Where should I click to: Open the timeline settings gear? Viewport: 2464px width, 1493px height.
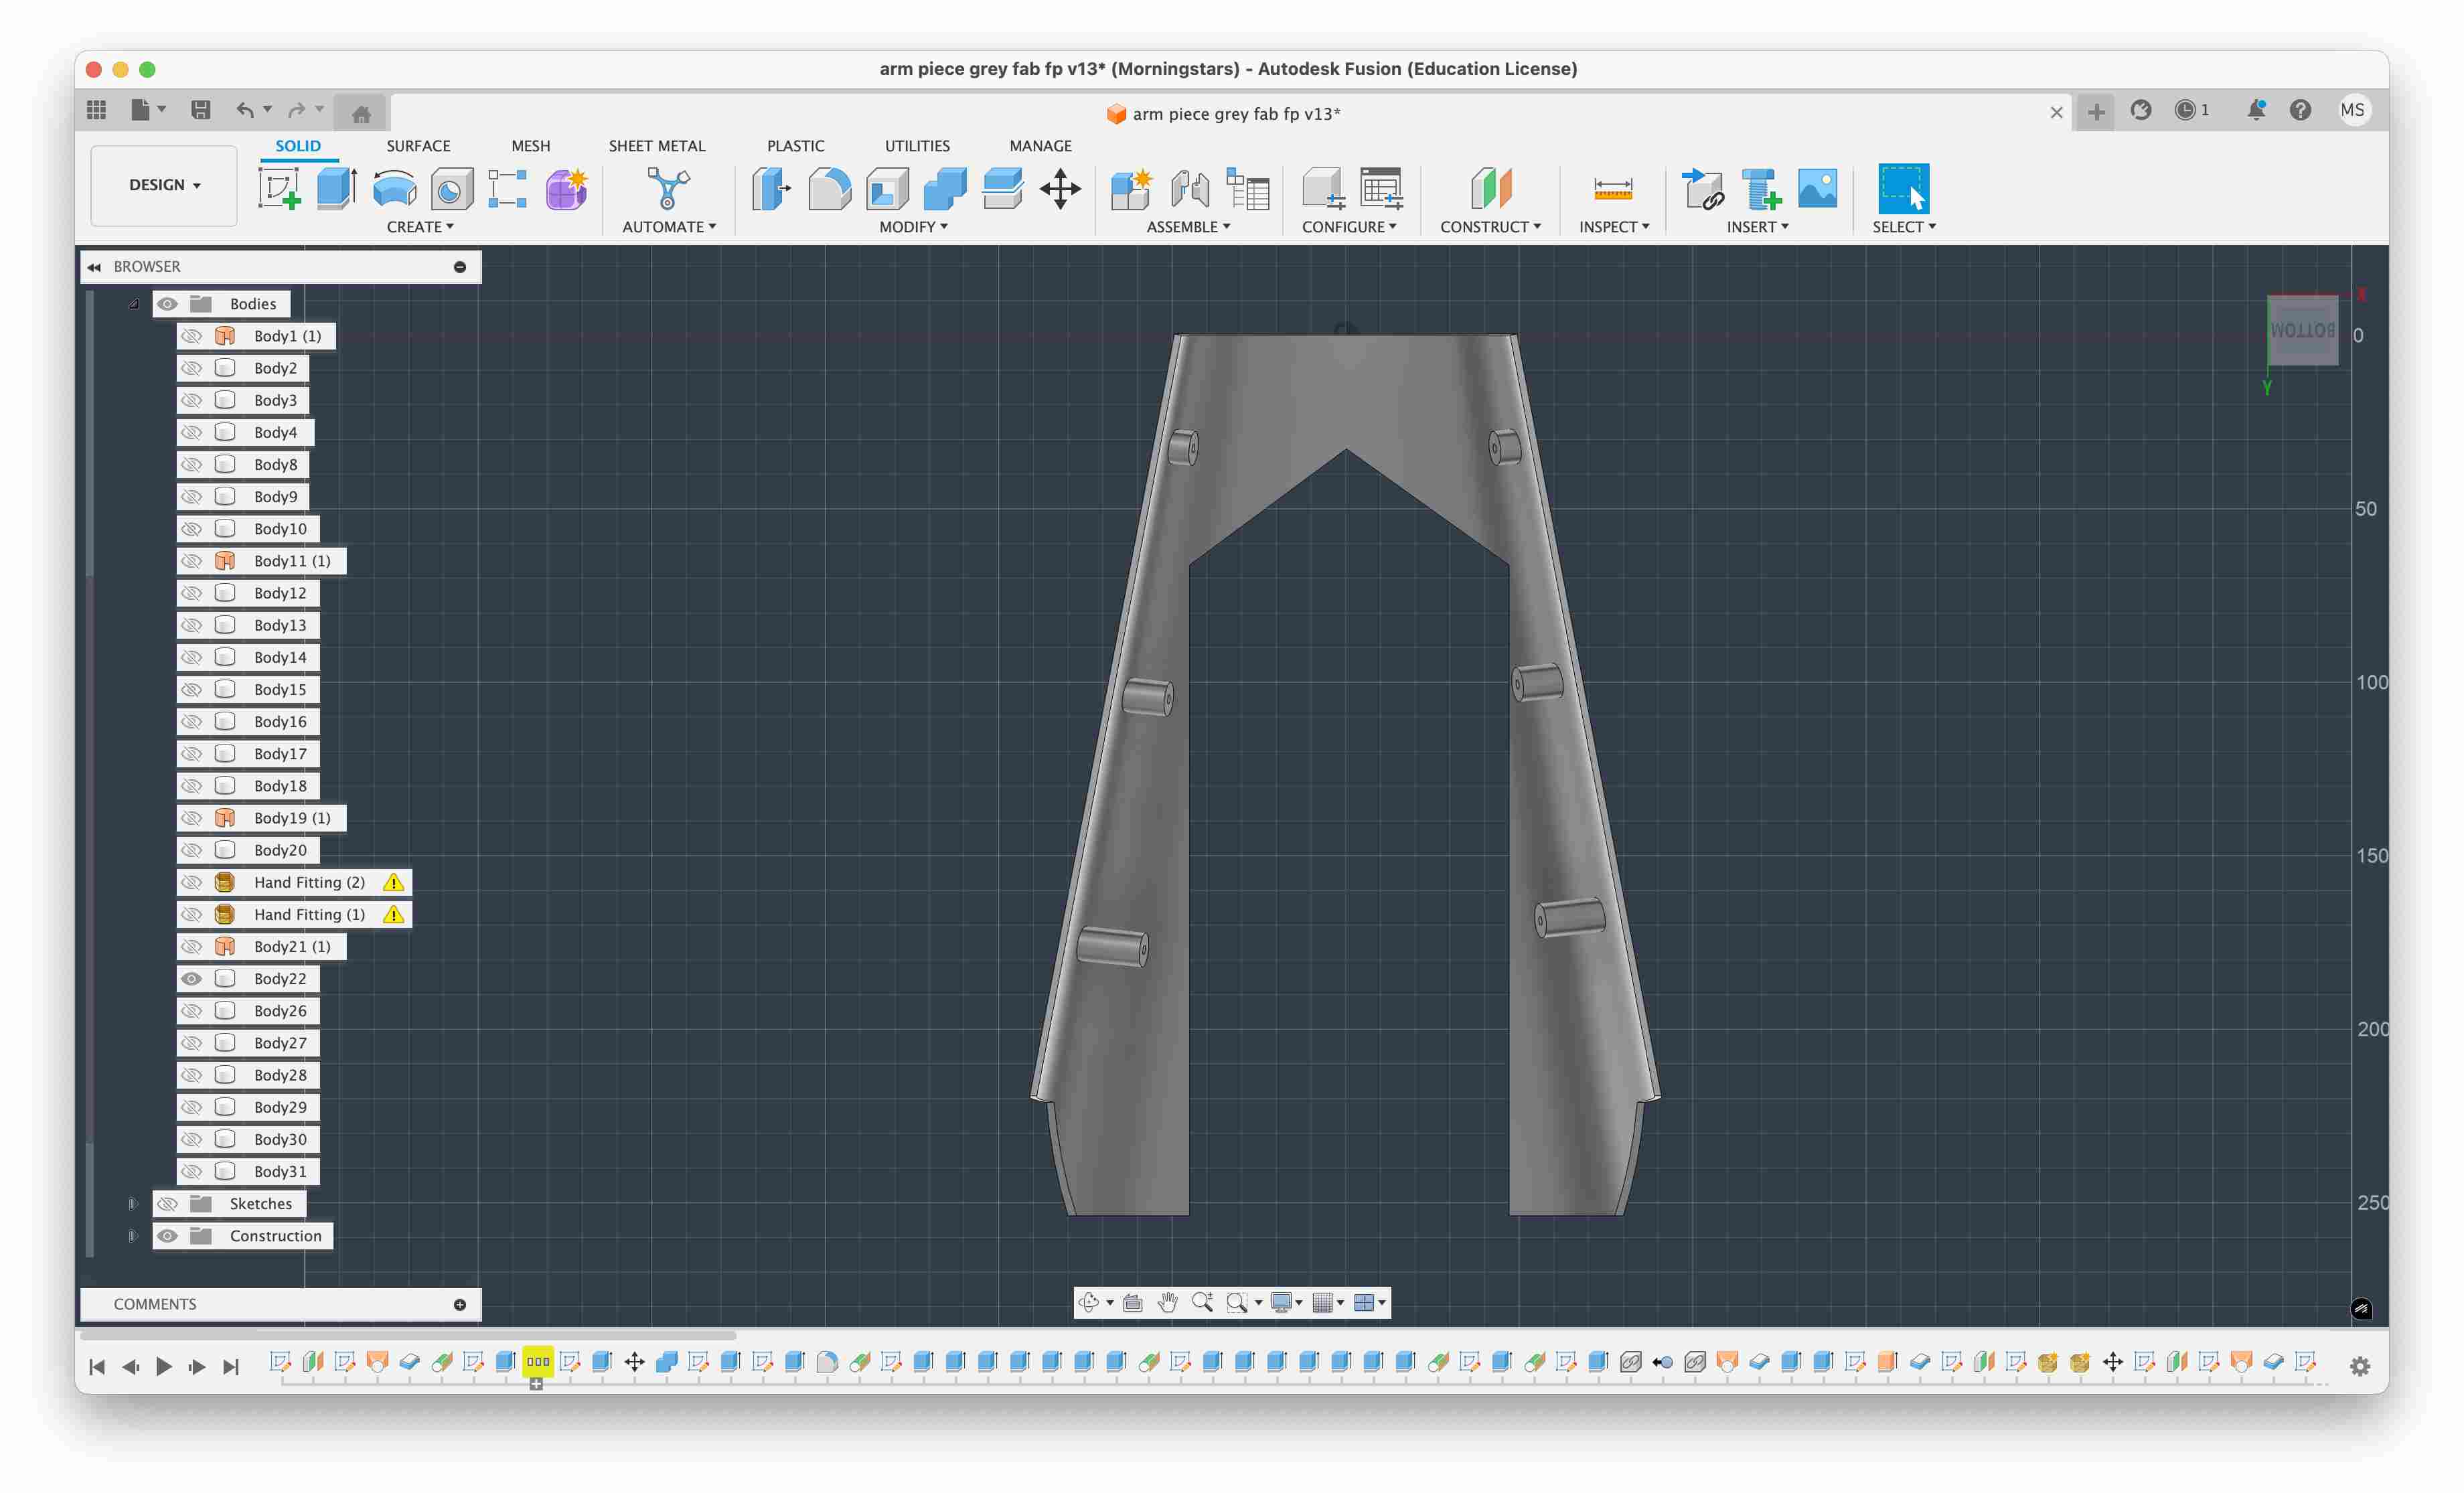pyautogui.click(x=2360, y=1366)
